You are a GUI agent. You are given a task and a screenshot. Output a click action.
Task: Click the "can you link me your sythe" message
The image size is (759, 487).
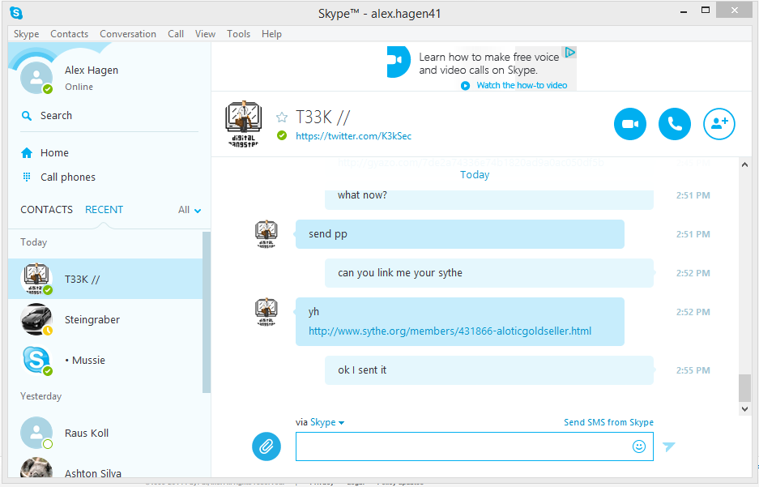pyautogui.click(x=489, y=273)
